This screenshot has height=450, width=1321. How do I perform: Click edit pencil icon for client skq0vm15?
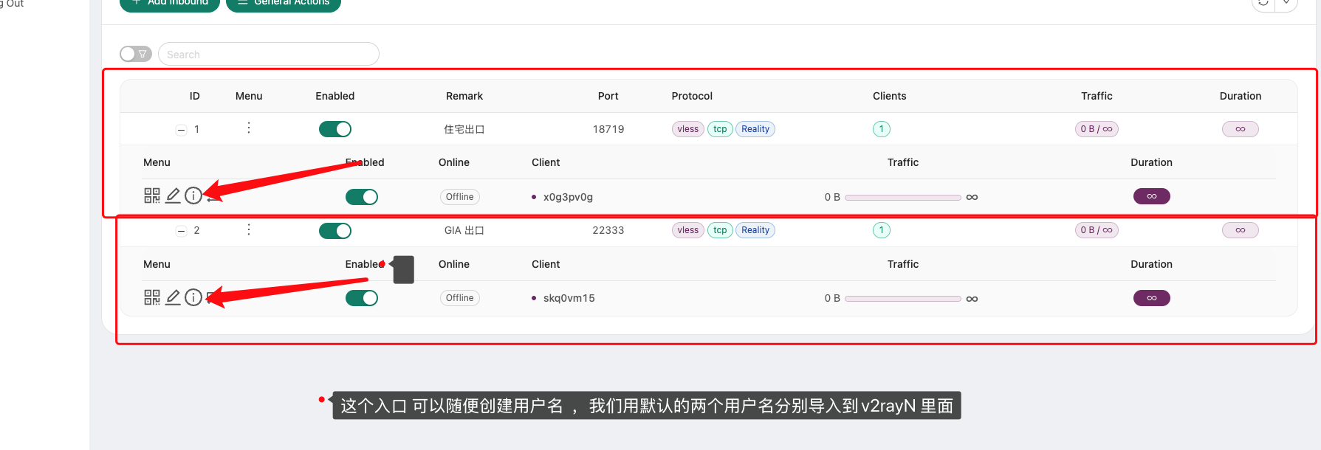pos(173,297)
